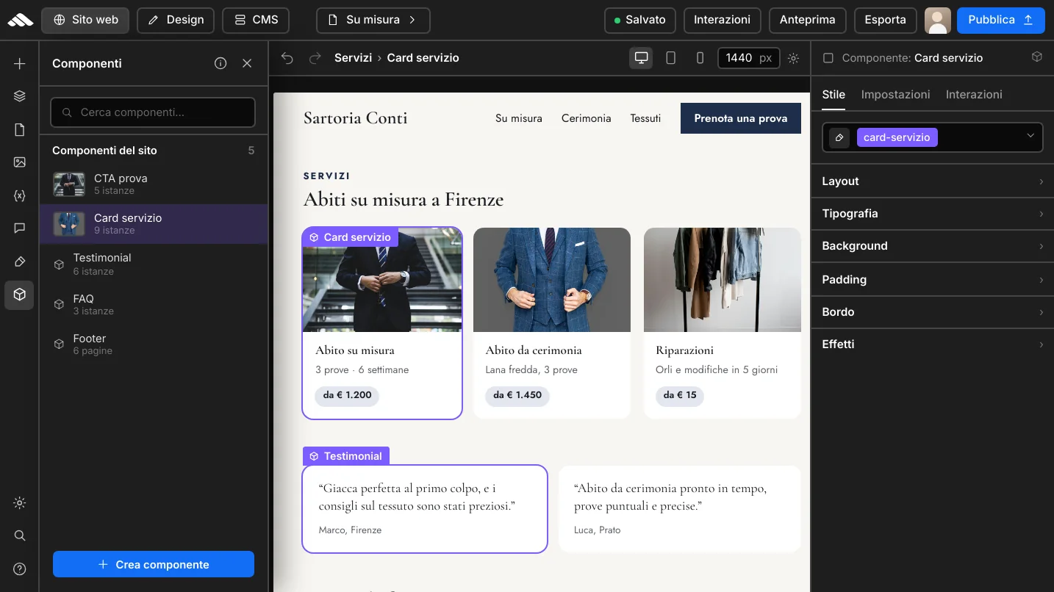Toggle the checkbox next to Componente: Card servizio
Image resolution: width=1054 pixels, height=592 pixels.
pyautogui.click(x=828, y=58)
